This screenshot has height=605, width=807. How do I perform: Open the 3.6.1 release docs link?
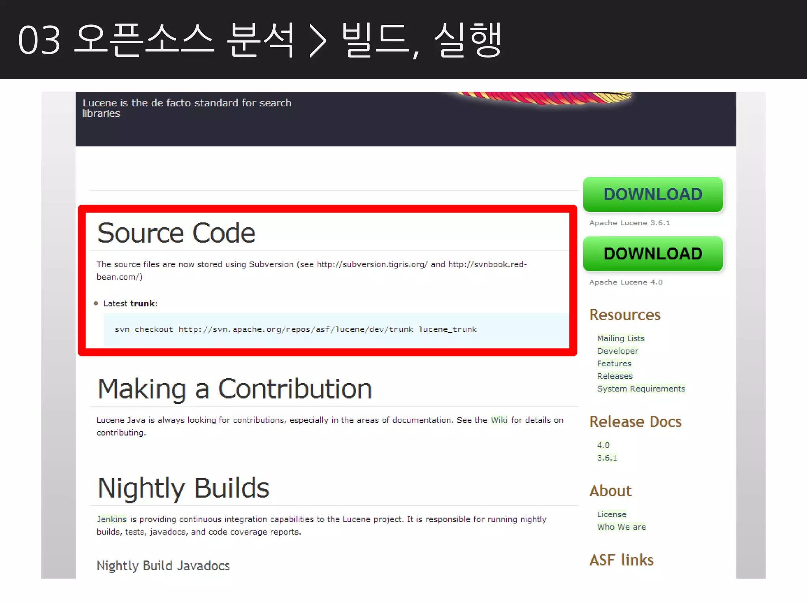607,458
